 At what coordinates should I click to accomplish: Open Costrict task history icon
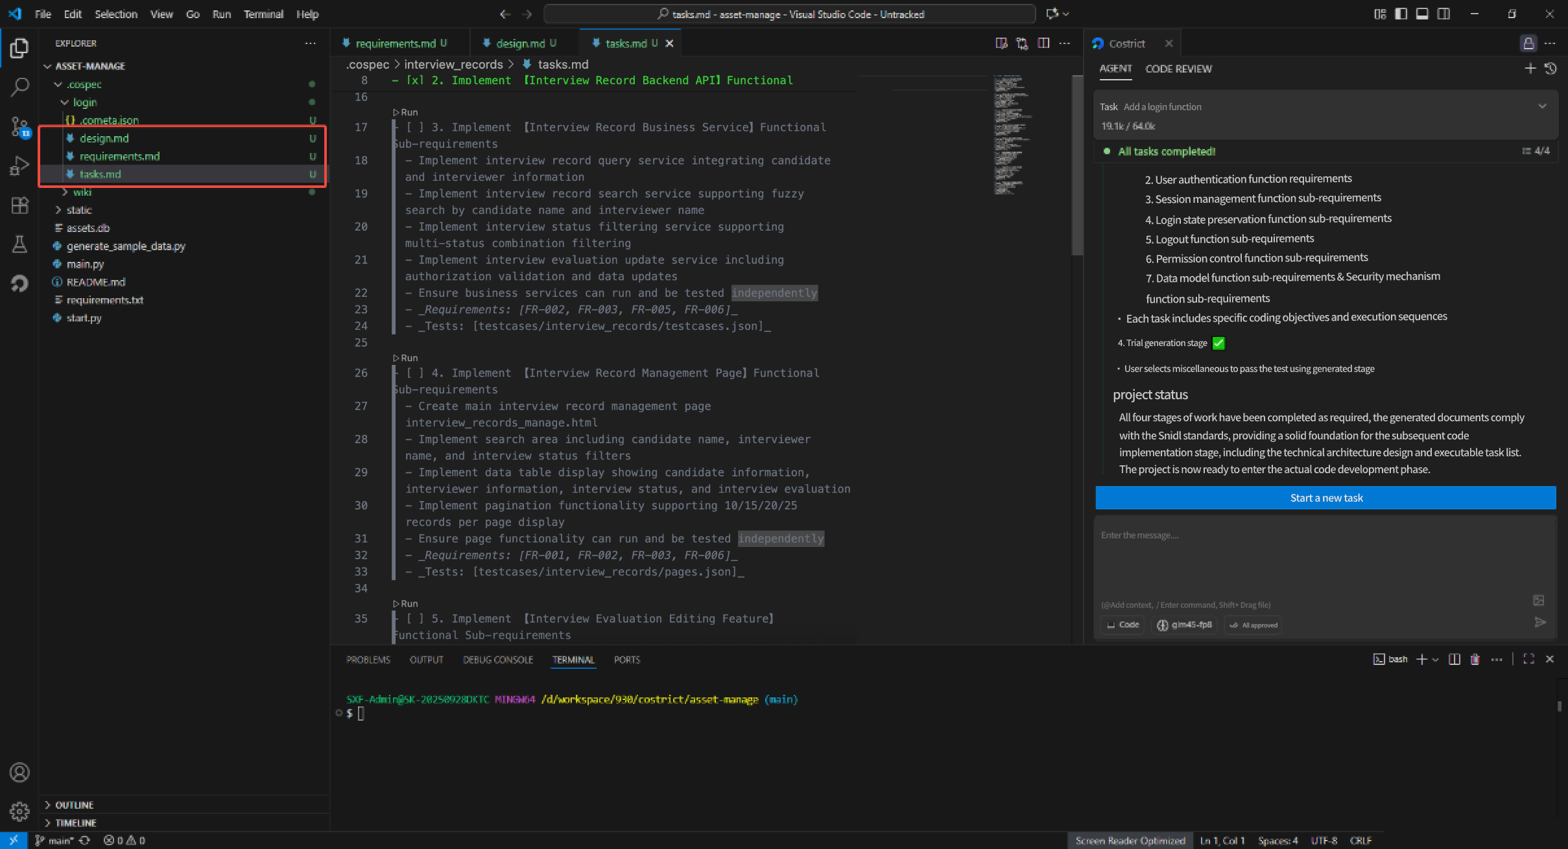coord(1550,69)
